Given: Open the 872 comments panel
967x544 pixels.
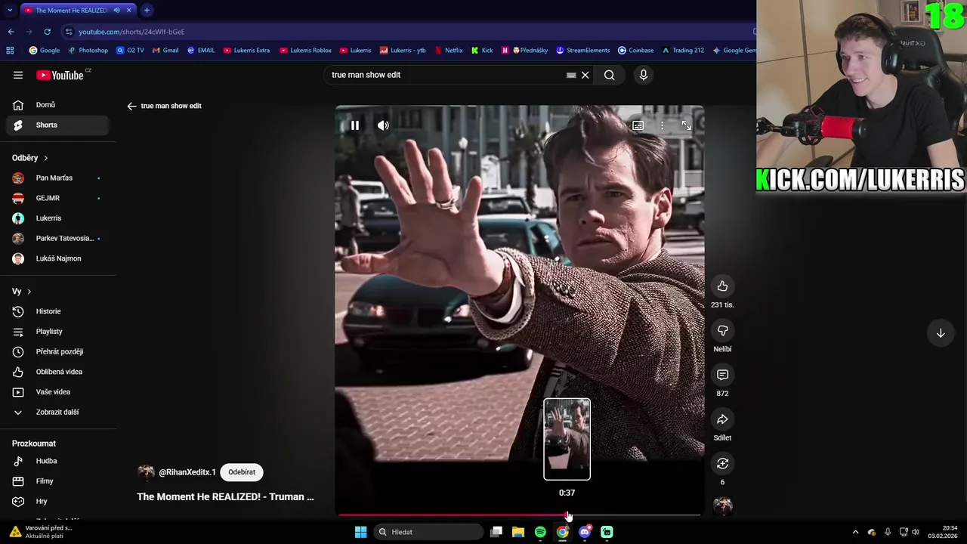Looking at the screenshot, I should pyautogui.click(x=722, y=375).
